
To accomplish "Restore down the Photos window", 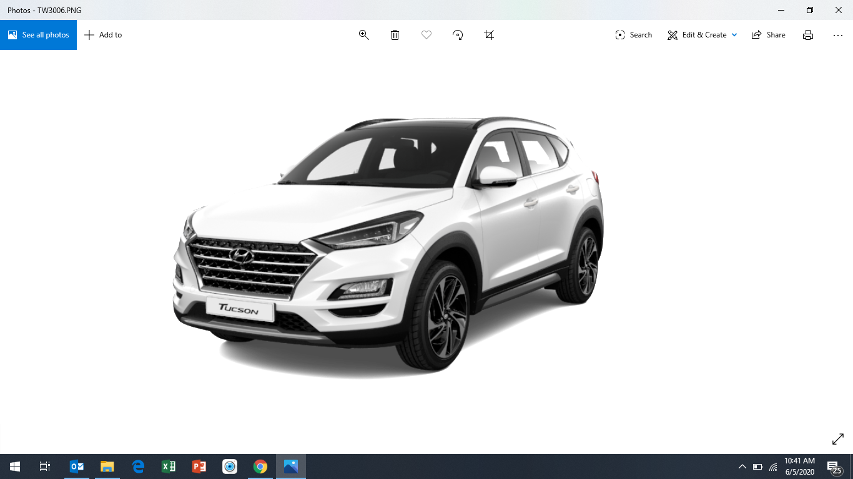I will point(810,10).
